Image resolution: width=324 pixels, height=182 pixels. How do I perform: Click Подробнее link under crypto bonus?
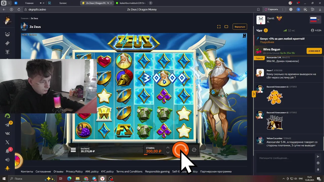(x=267, y=42)
